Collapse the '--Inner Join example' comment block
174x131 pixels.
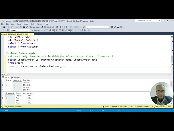coord(7,53)
